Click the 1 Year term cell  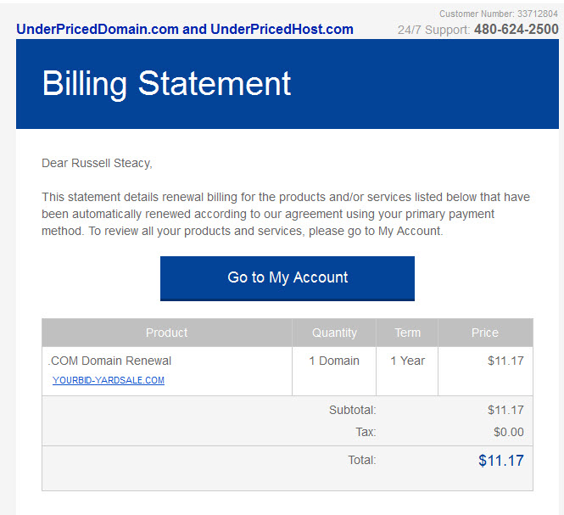pos(408,361)
